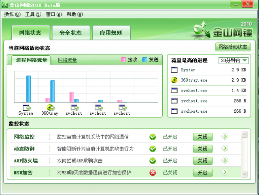The image size is (259, 195).
Task: Click the 360tray icon below the chart
Action: pos(50,108)
